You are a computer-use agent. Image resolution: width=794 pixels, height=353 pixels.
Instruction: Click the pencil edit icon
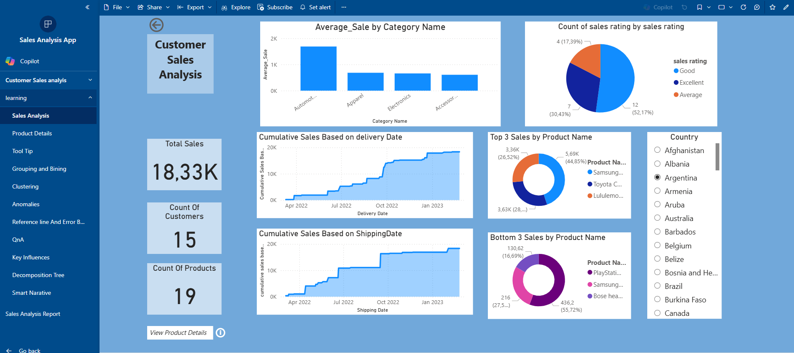pos(786,7)
